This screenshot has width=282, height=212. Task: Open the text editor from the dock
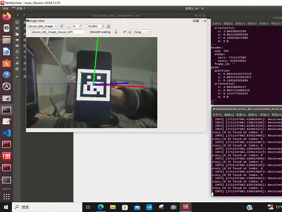point(7,121)
